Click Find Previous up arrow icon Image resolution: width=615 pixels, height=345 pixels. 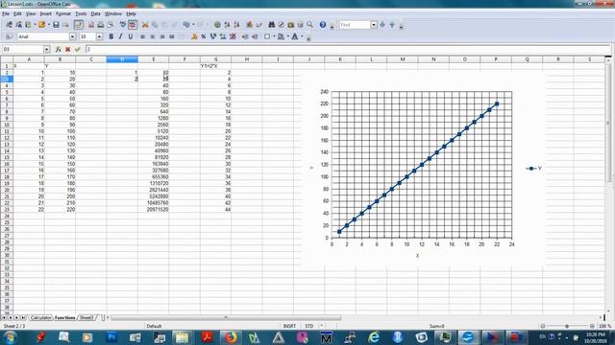tap(392, 25)
